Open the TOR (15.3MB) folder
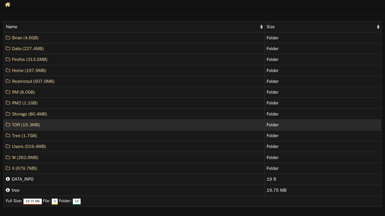The height and width of the screenshot is (216, 385). 26,125
